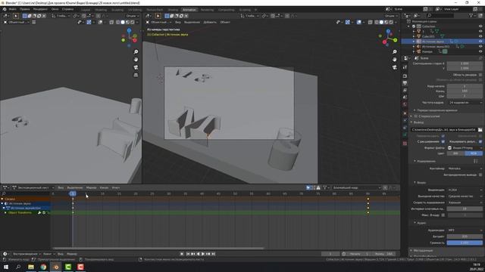Open the View Layer properties tab icon
This screenshot has width=485, height=272.
405,91
